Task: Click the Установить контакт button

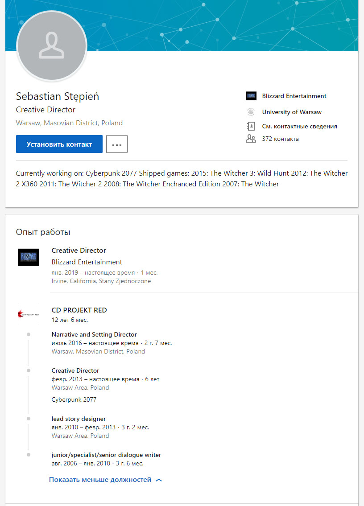Action: (x=59, y=144)
